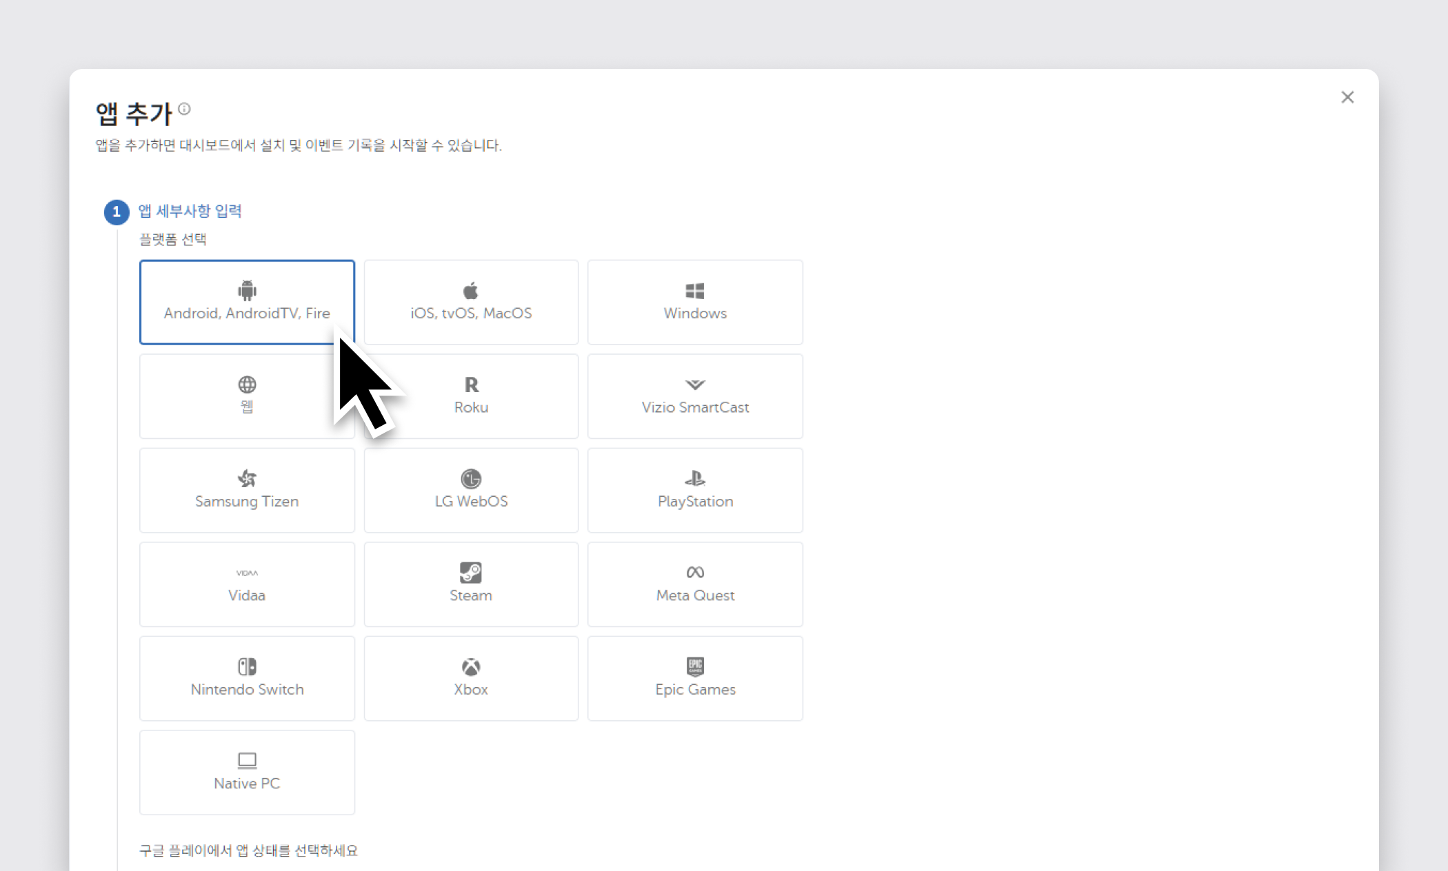Select the Vidaa label

[247, 595]
